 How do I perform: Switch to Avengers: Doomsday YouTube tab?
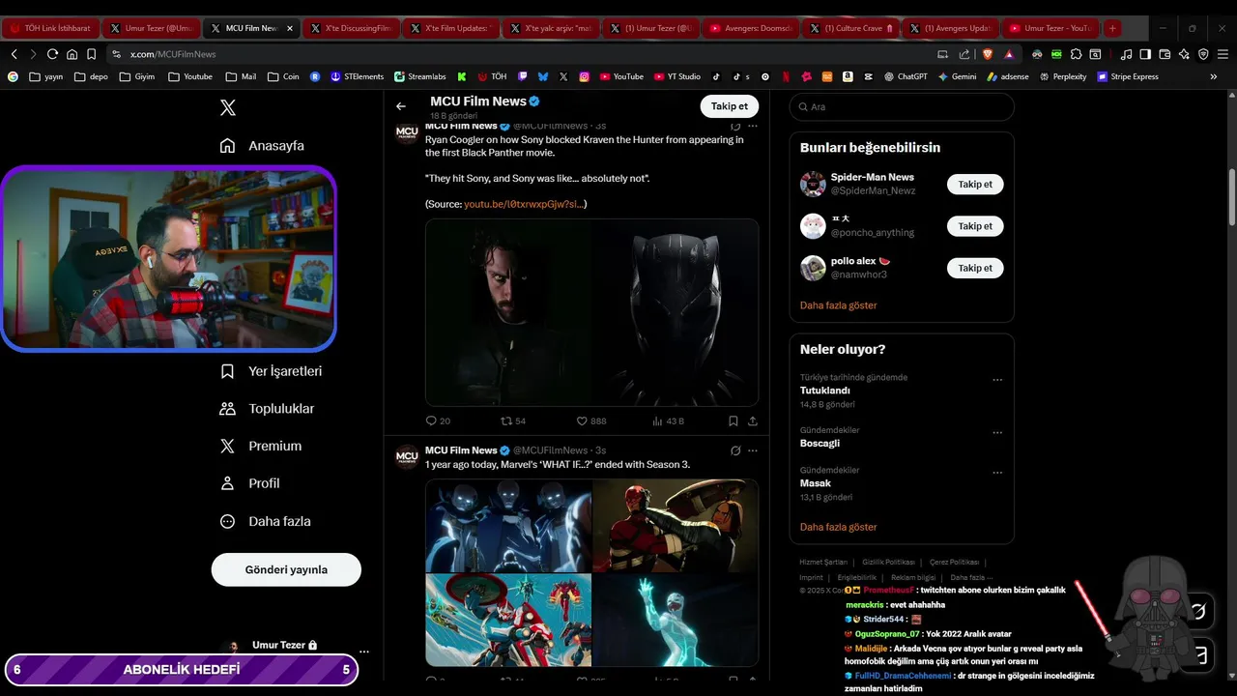(749, 28)
